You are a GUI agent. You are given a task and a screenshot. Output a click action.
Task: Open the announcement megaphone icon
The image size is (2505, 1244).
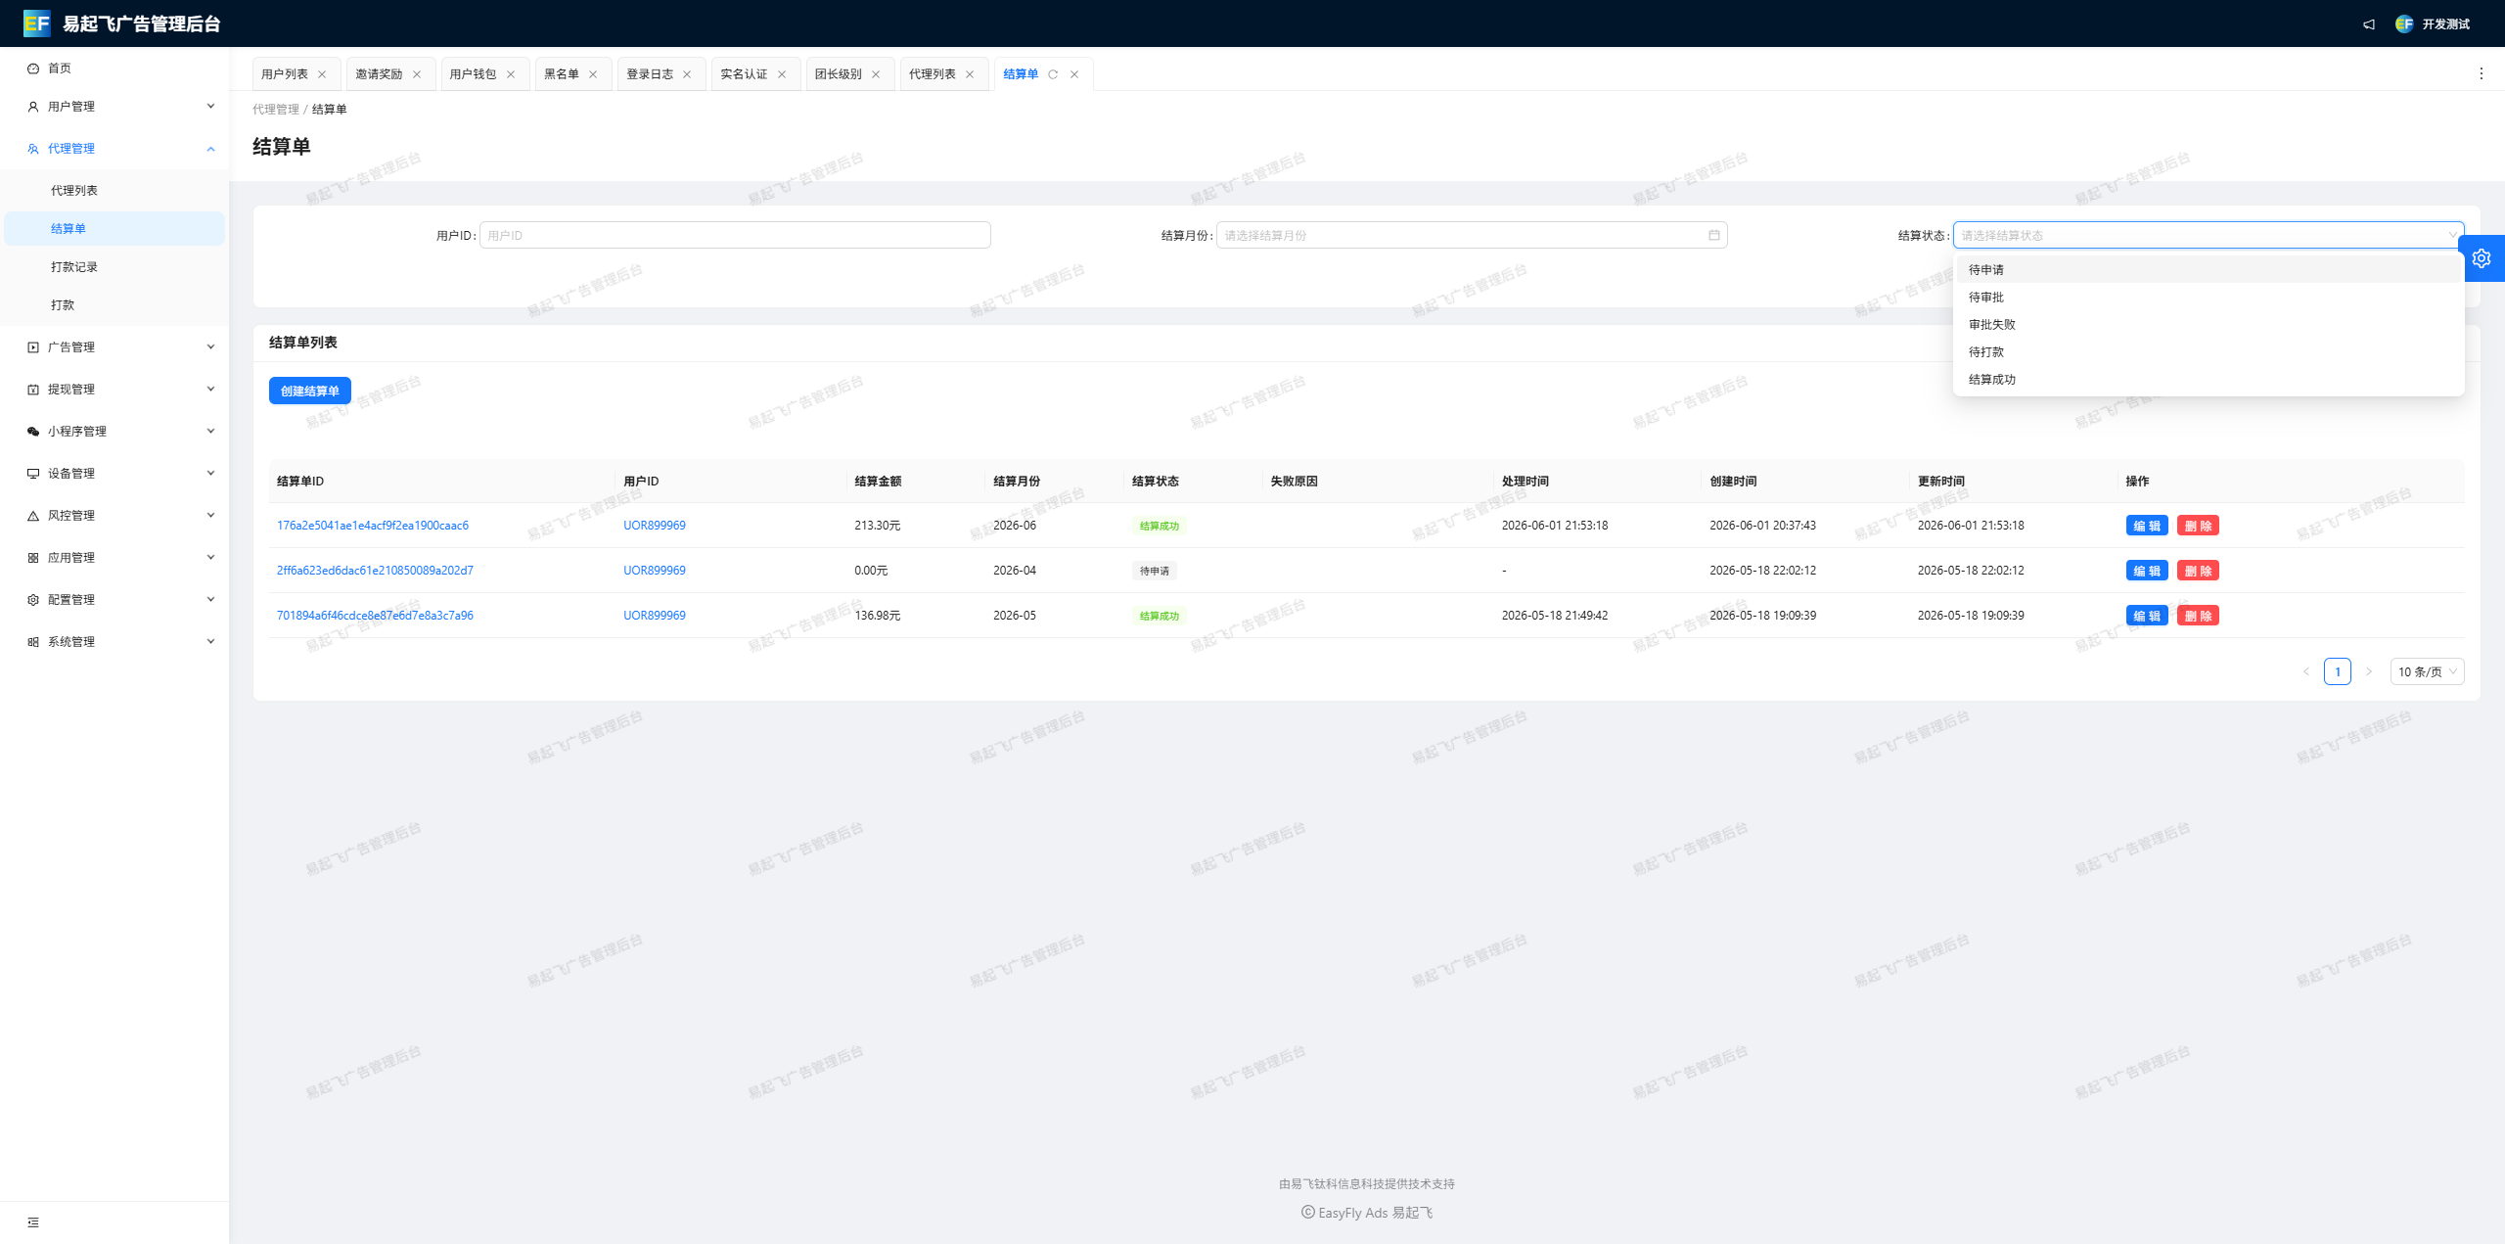point(2369,24)
